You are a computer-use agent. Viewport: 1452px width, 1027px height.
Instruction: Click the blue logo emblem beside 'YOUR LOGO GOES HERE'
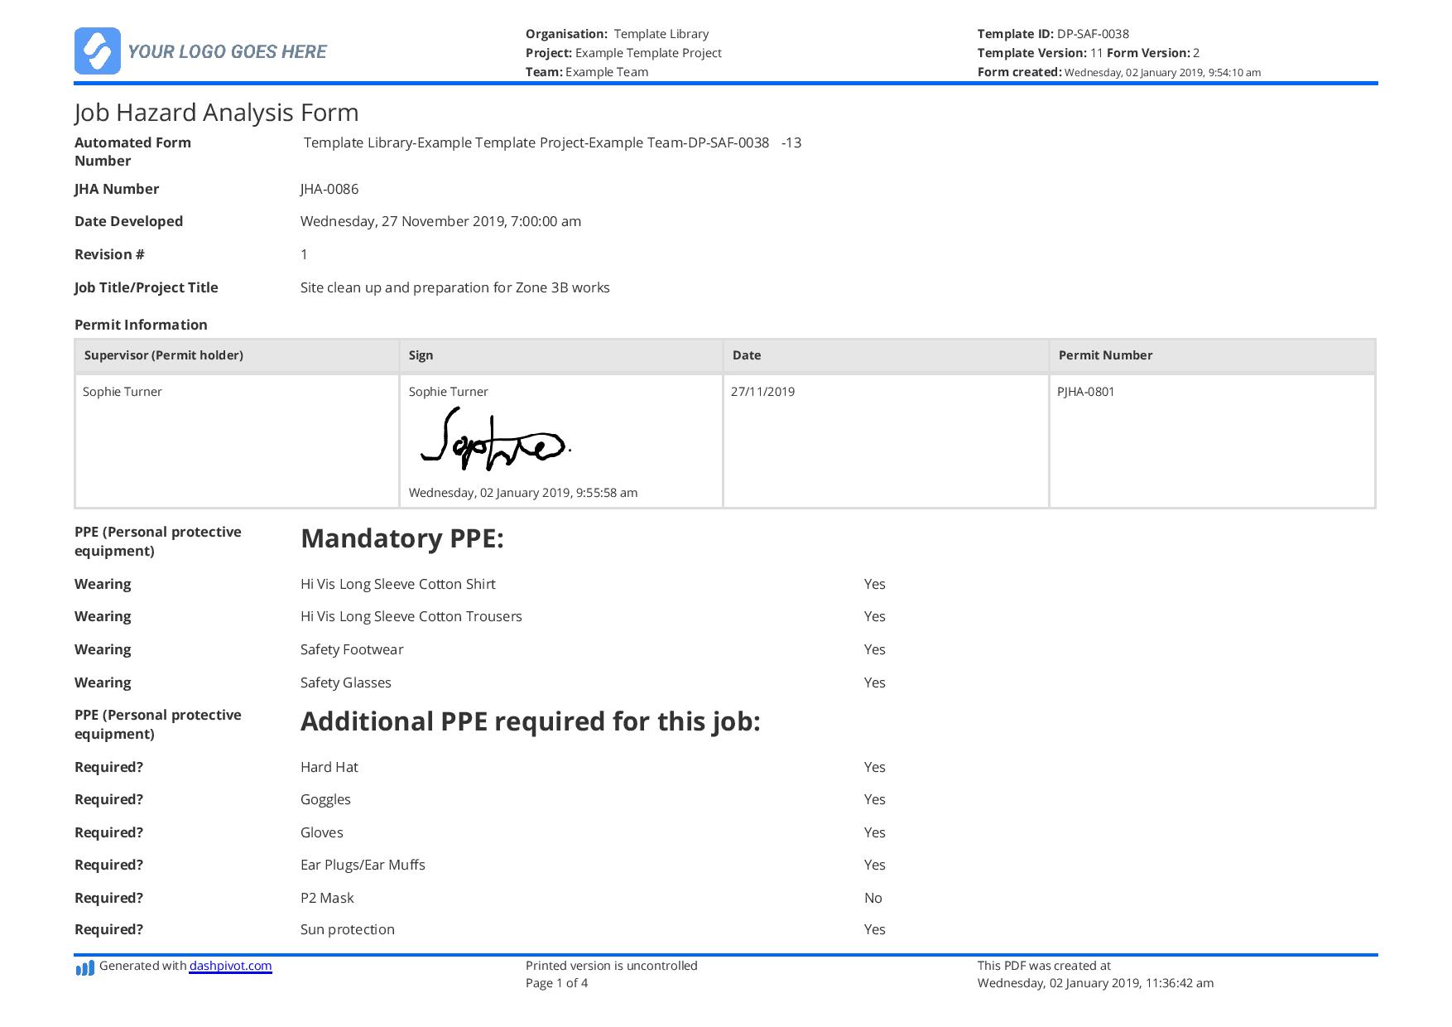99,51
